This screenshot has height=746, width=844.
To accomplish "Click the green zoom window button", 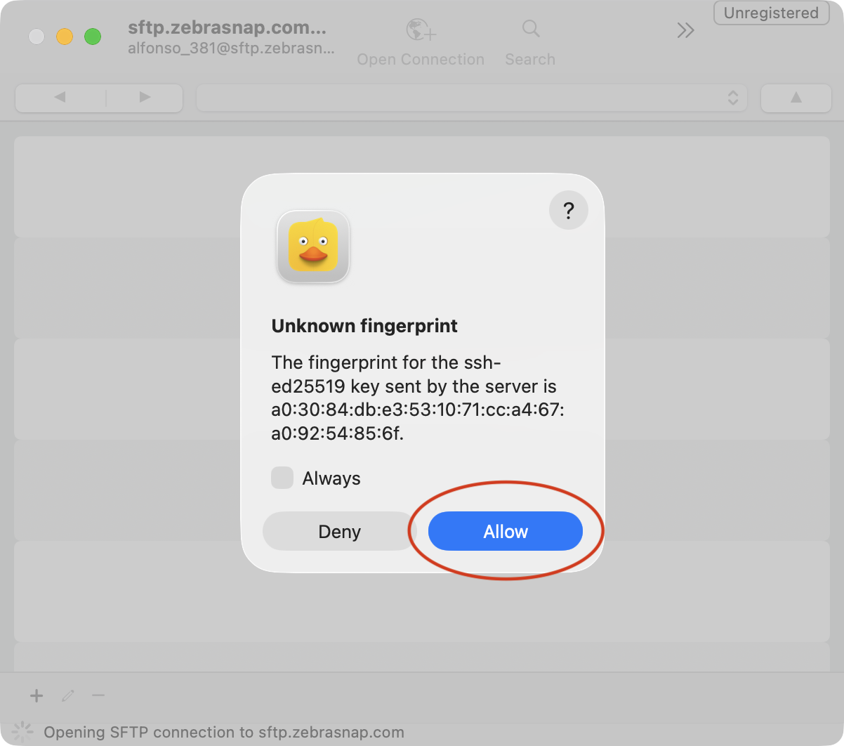I will pyautogui.click(x=93, y=37).
